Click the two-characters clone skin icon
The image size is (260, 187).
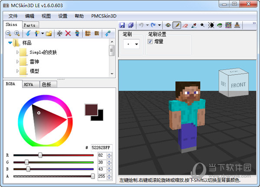click(77, 33)
